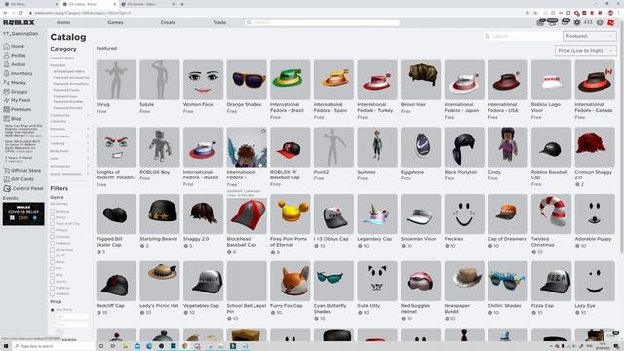Screen dimensions: 624x351
Task: Open the Blog sidebar icon
Action: [7, 118]
